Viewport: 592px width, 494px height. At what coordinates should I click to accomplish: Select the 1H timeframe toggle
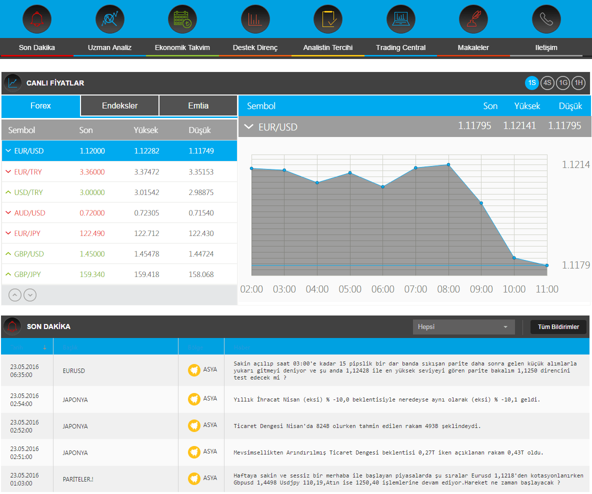pos(578,82)
